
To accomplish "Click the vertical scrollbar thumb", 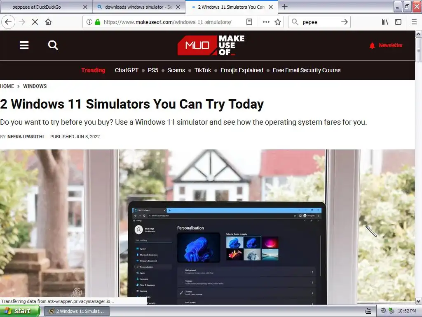I will coord(418,50).
